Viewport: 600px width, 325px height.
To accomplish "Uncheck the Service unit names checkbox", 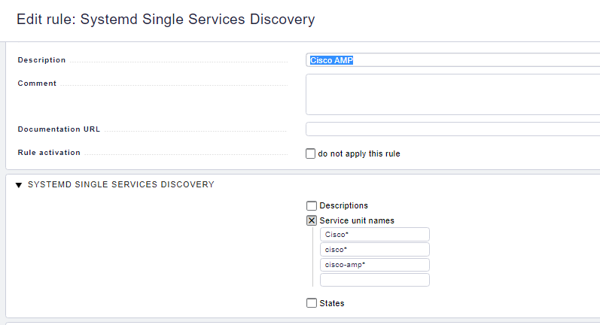I will click(x=312, y=220).
